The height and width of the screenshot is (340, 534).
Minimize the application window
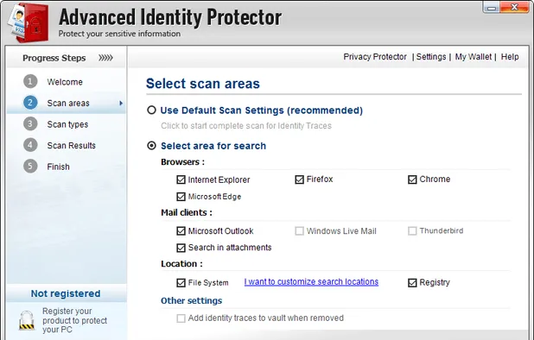pyautogui.click(x=491, y=8)
